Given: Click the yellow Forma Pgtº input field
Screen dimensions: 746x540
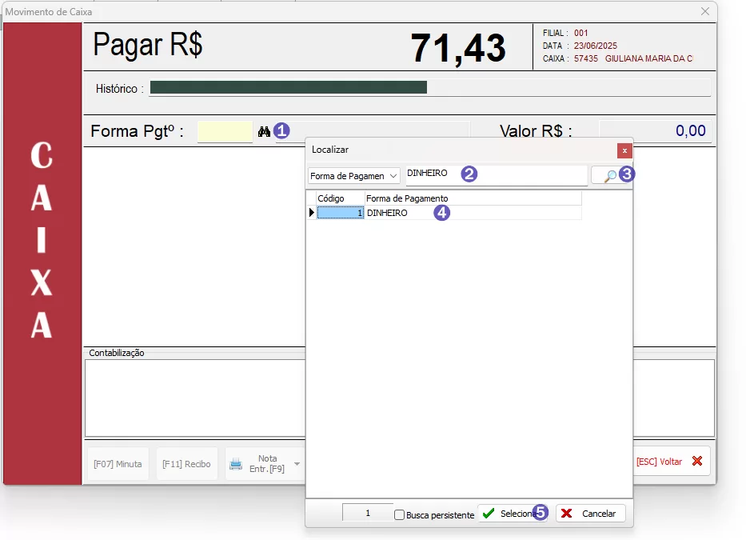Looking at the screenshot, I should (x=225, y=132).
